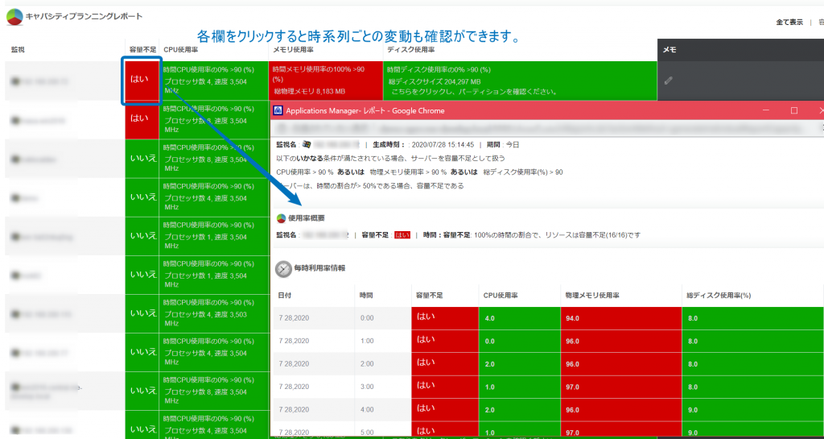Click the capacity planning report pie chart logo
This screenshot has width=824, height=439.
pos(14,17)
